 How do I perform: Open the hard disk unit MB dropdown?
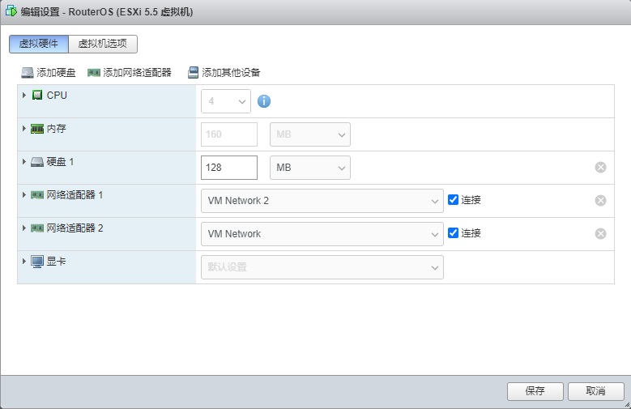point(310,168)
